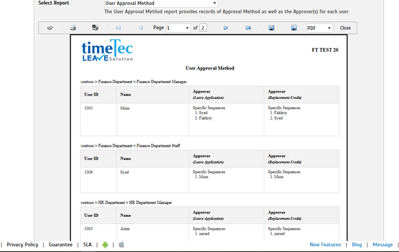Click User ID cell 1006
Image resolution: width=399 pixels, height=252 pixels.
(88, 172)
